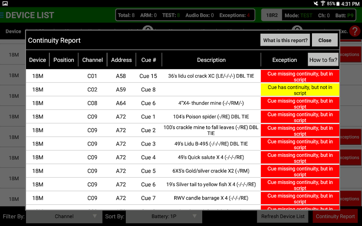
Task: Click the Refresh Device List button
Action: 283,216
